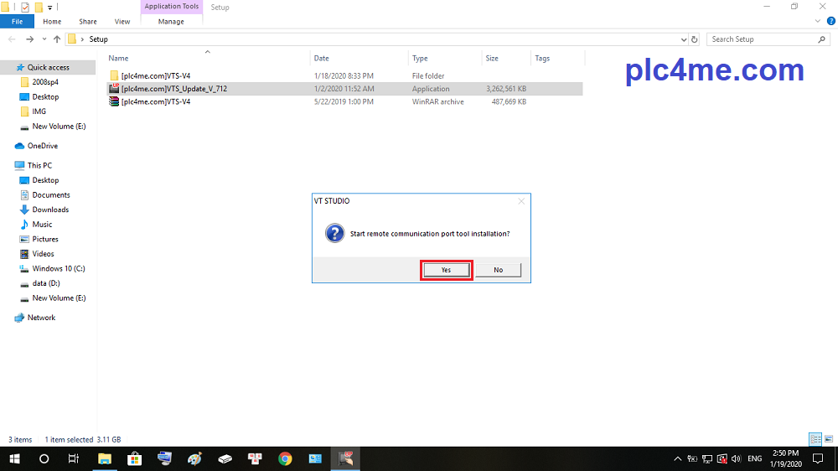This screenshot has width=838, height=471.
Task: Open the Manage tab under Application Tools
Action: pos(171,22)
